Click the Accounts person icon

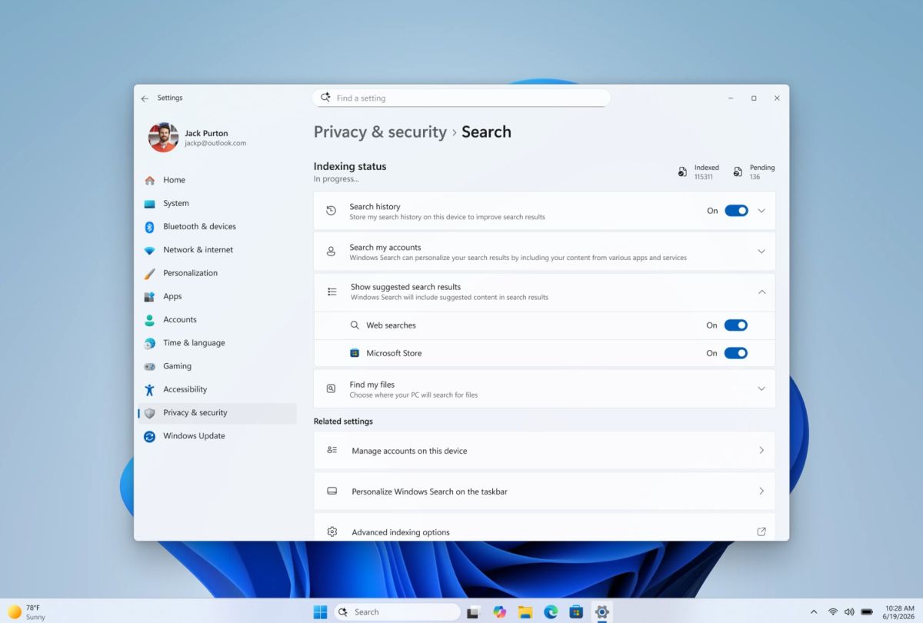coord(149,320)
